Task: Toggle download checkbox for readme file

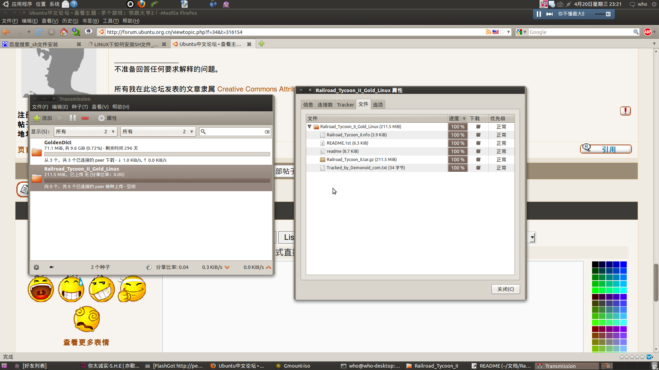Action: point(478,151)
